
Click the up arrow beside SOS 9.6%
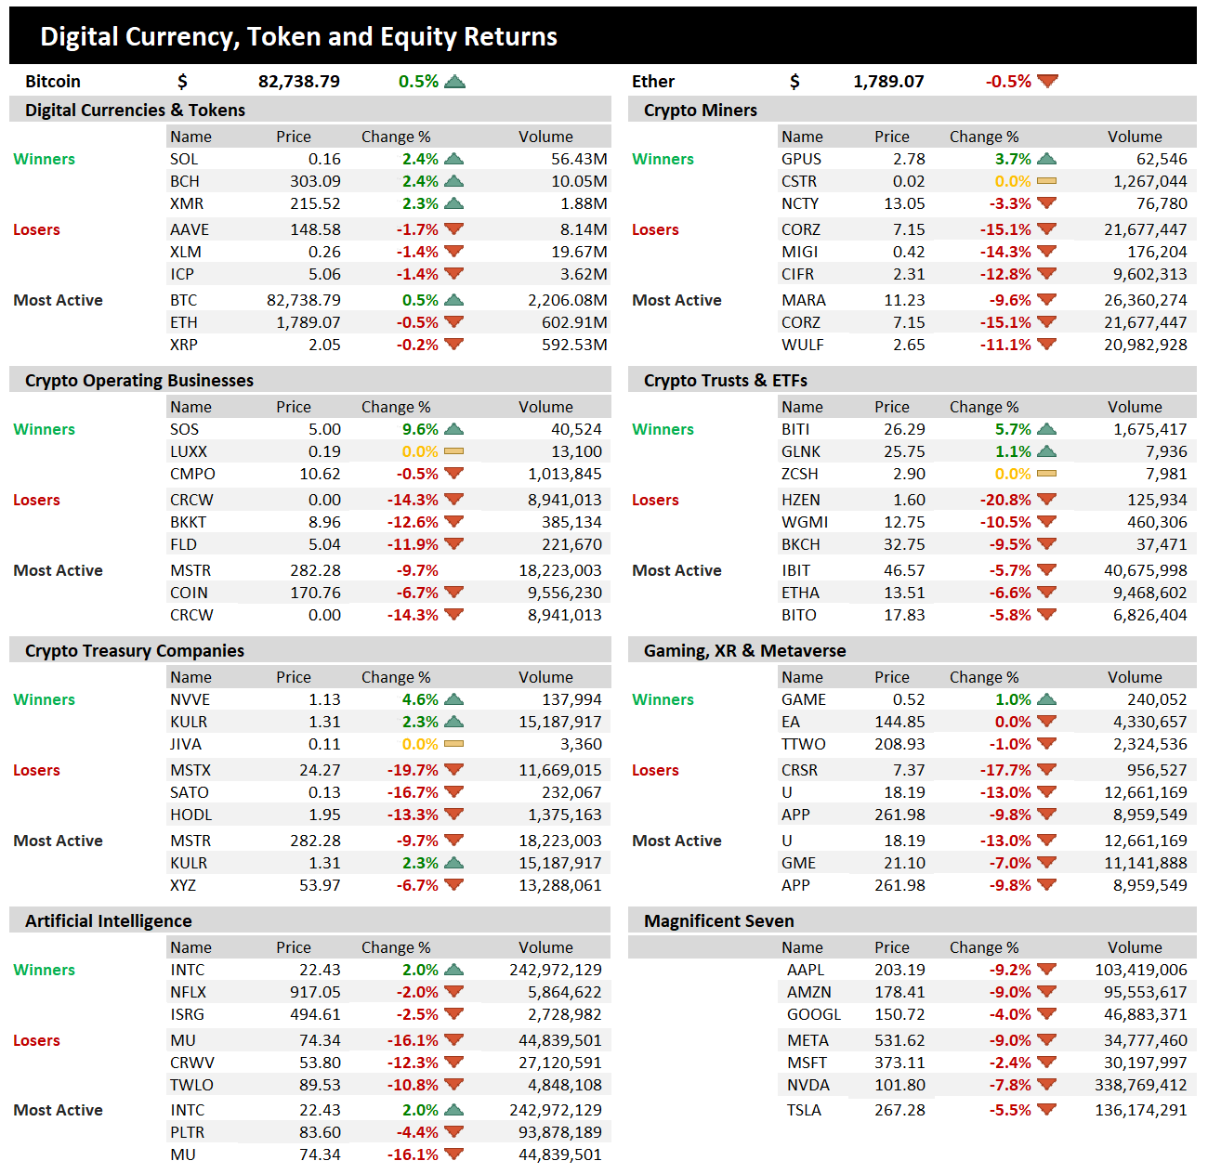click(453, 429)
